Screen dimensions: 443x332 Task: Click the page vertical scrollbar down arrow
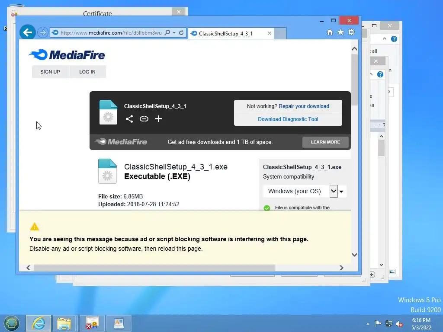pyautogui.click(x=354, y=255)
